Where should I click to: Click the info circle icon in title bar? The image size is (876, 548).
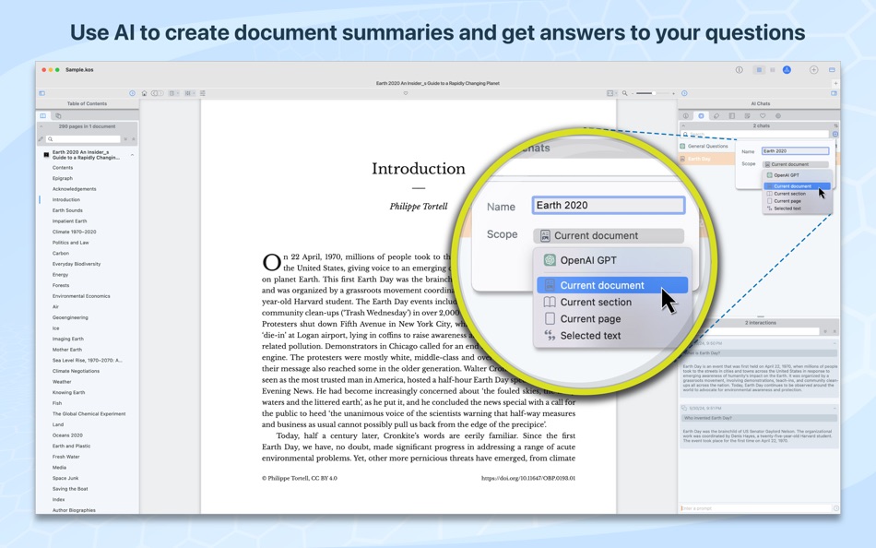[740, 69]
